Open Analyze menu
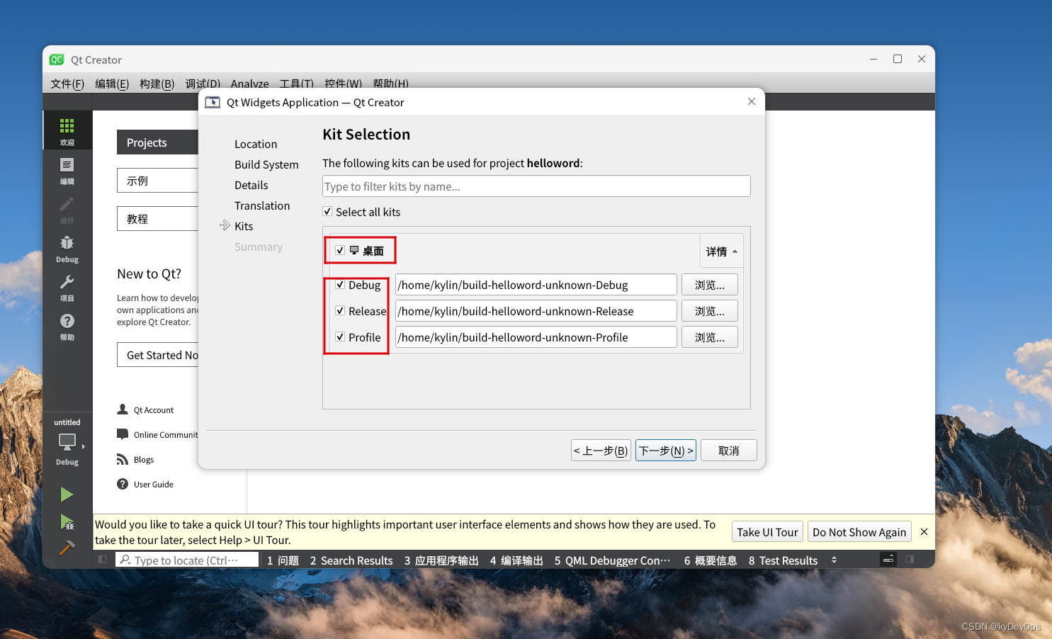Screen dimensions: 1052x639 (249, 84)
